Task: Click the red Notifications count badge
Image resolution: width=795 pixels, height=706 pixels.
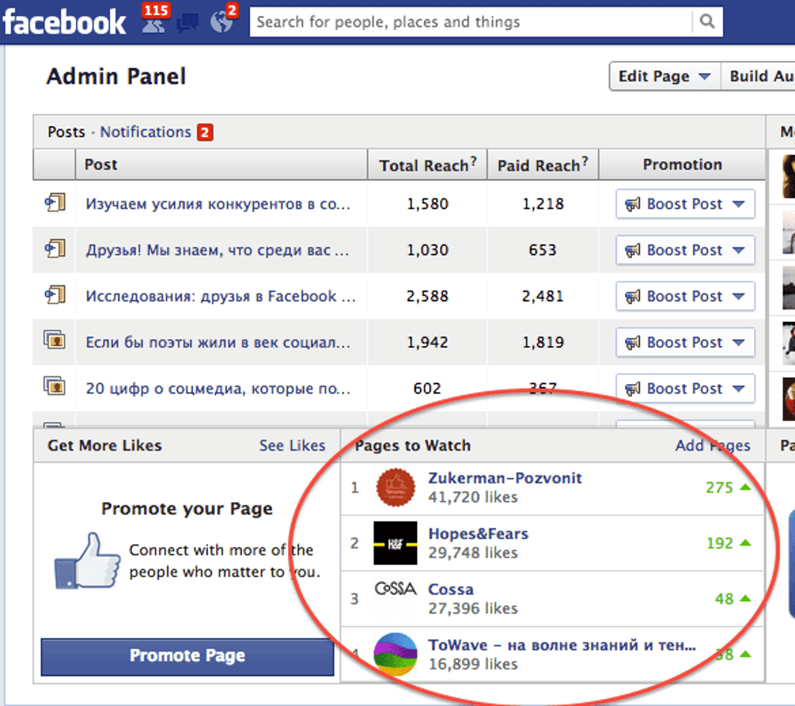Action: pos(205,133)
